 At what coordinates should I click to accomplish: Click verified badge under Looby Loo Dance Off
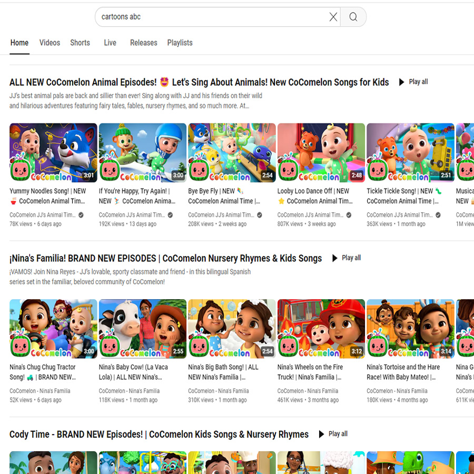(x=349, y=215)
